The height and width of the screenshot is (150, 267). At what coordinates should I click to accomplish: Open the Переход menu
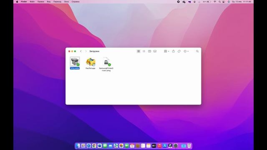click(57, 2)
